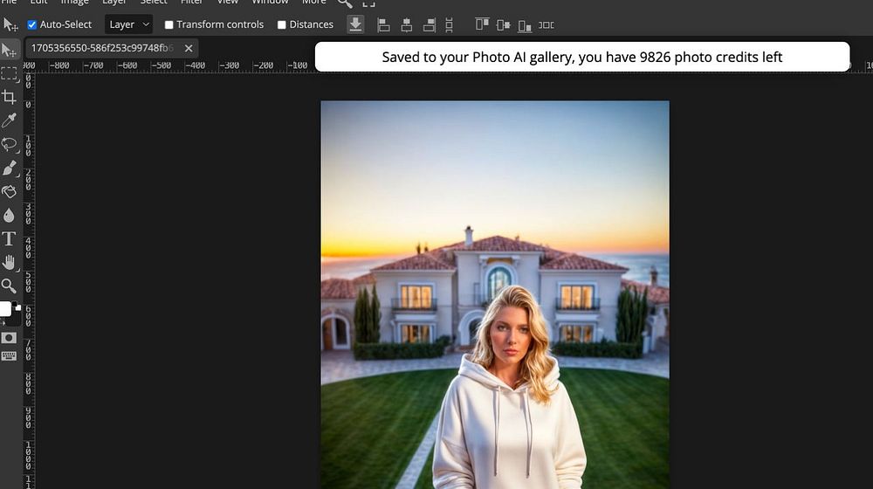Align layers to vertical centers

[x=504, y=25]
